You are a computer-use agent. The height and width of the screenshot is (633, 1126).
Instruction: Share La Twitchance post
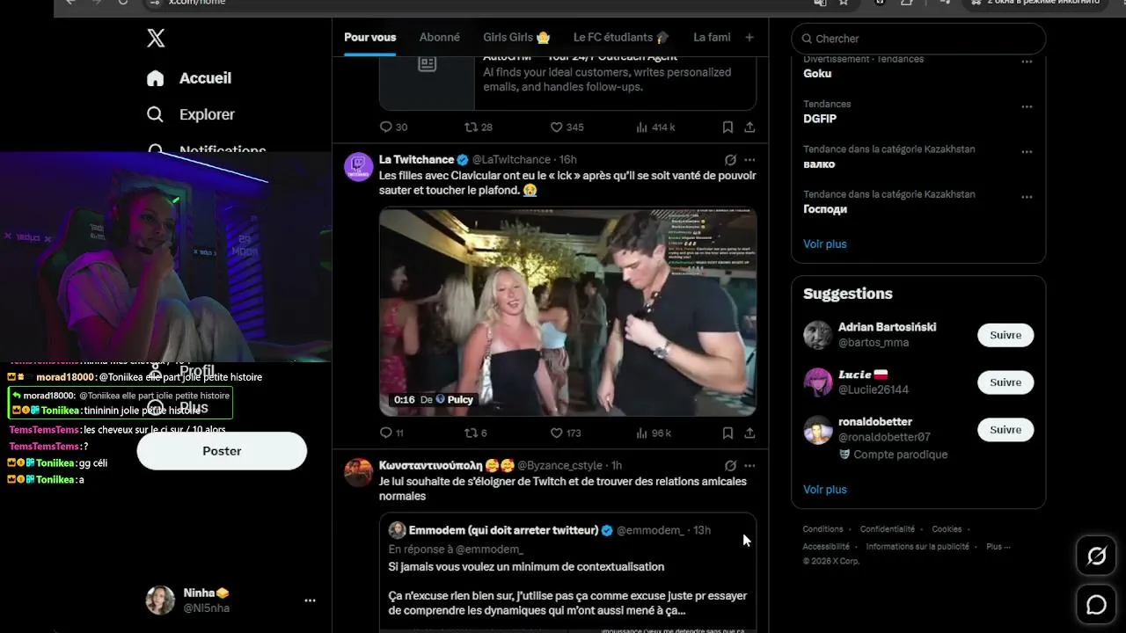coord(749,433)
